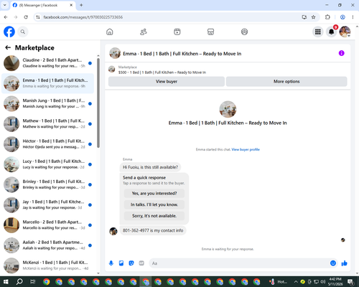This screenshot has height=287, width=359.
Task: Click the Hi Fuoiu, is this still available message
Action: tap(150, 167)
